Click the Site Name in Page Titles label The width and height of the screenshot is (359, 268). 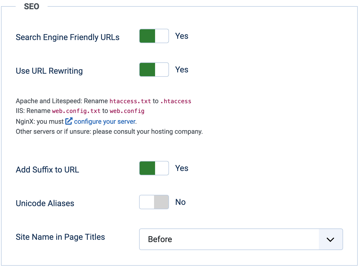pyautogui.click(x=60, y=237)
